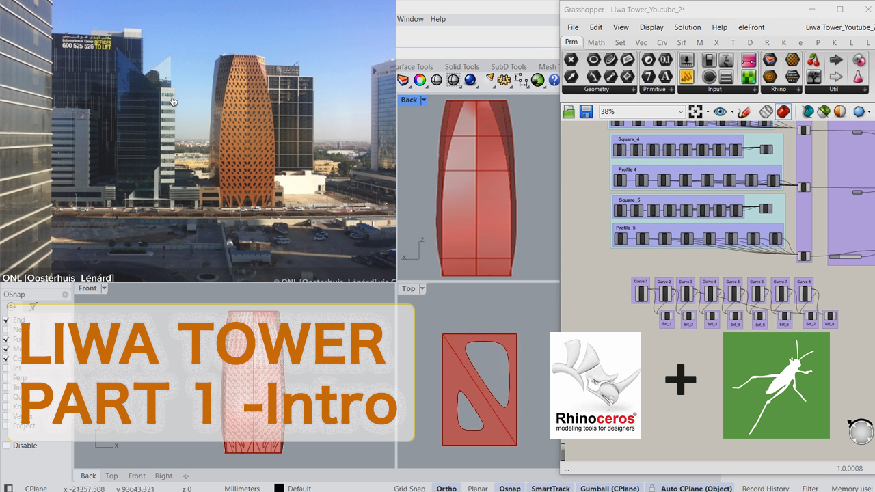Open the Back viewport title dropdown arrow

click(424, 100)
